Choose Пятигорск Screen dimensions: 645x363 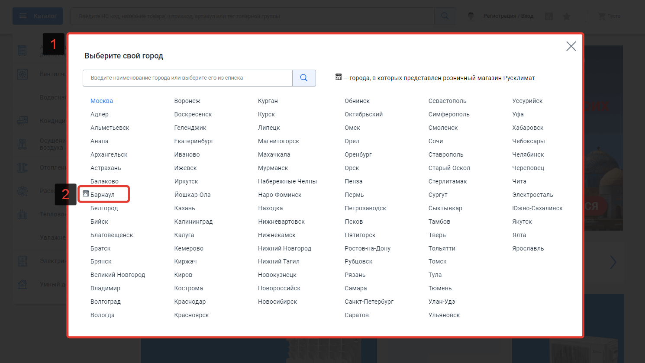[360, 235]
